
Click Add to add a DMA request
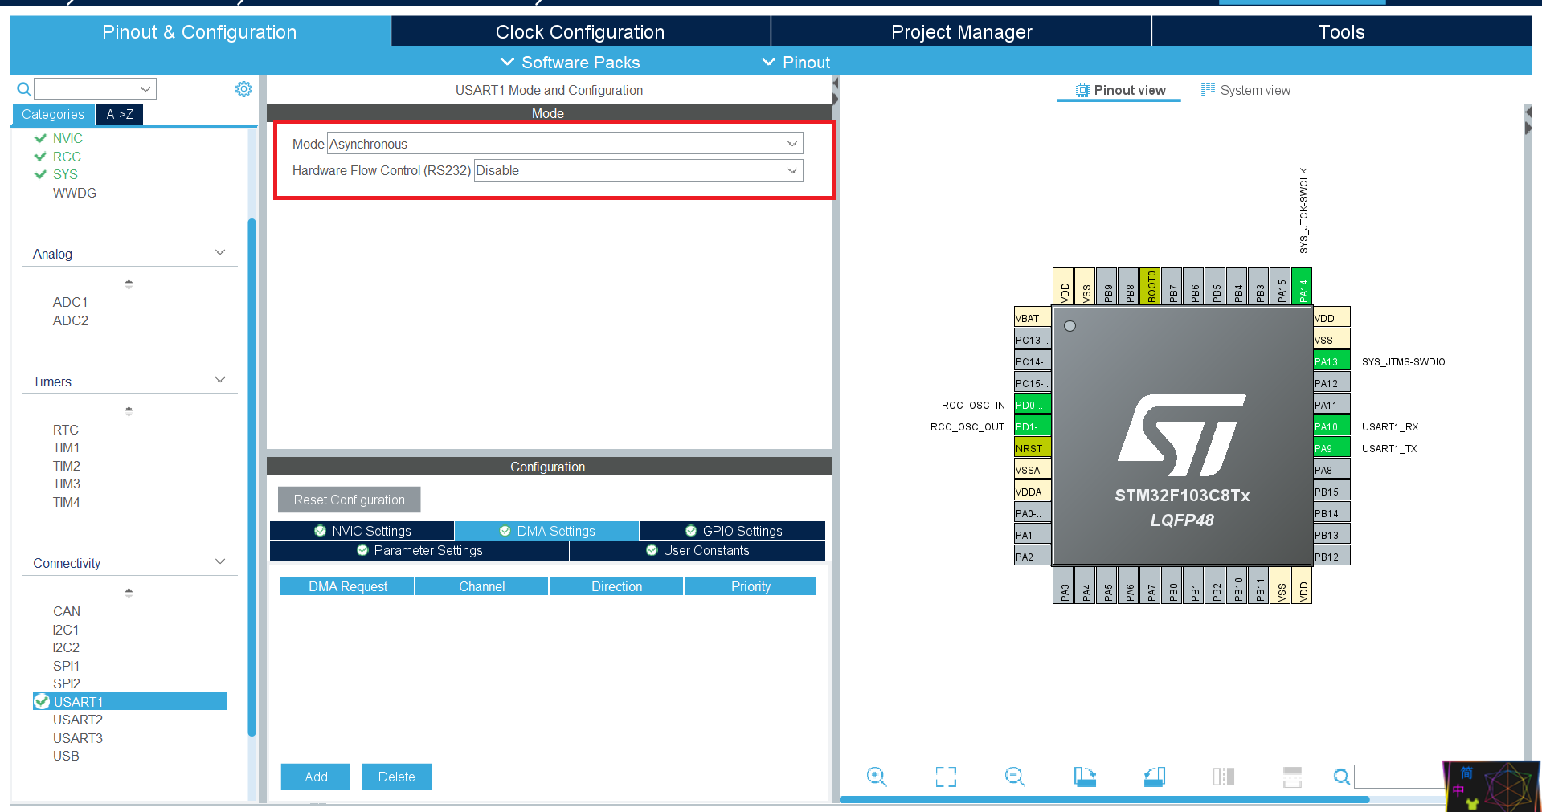tap(316, 777)
